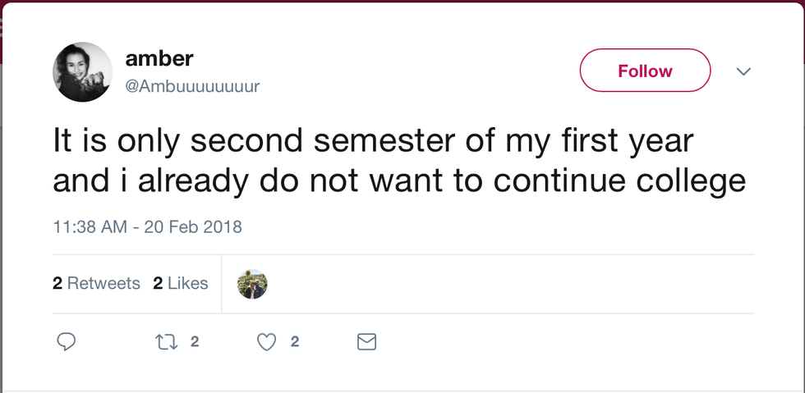Click the timestamp 11:38 AM - 20 Feb 2018
Image resolution: width=805 pixels, height=393 pixels.
pyautogui.click(x=147, y=226)
